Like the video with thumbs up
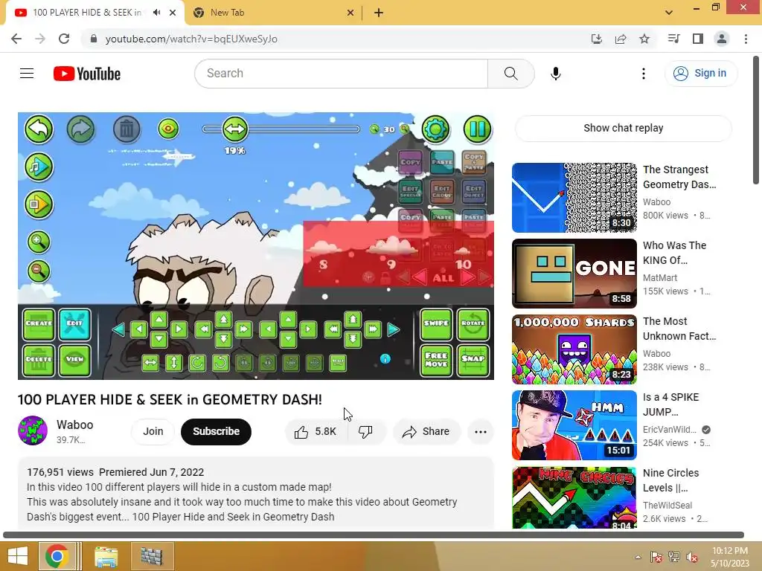Viewport: 762px width, 571px height. pos(316,432)
